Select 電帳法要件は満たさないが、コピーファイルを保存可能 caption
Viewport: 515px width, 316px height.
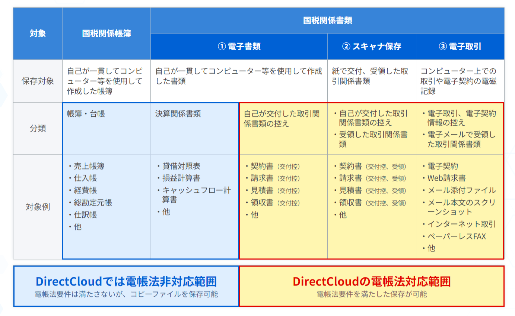point(126,294)
